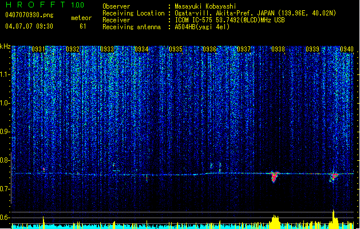Click the kHz axis unit label
This screenshot has height=229, width=360.
pyautogui.click(x=5, y=46)
